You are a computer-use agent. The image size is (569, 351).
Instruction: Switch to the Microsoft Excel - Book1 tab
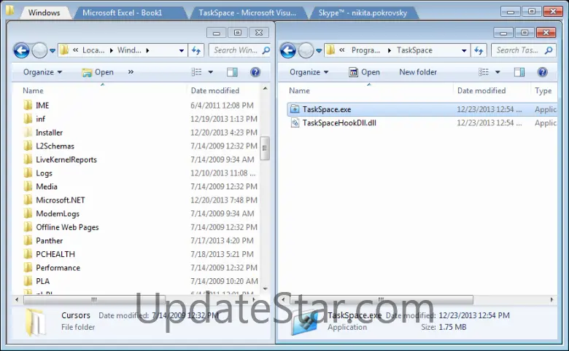coord(122,12)
